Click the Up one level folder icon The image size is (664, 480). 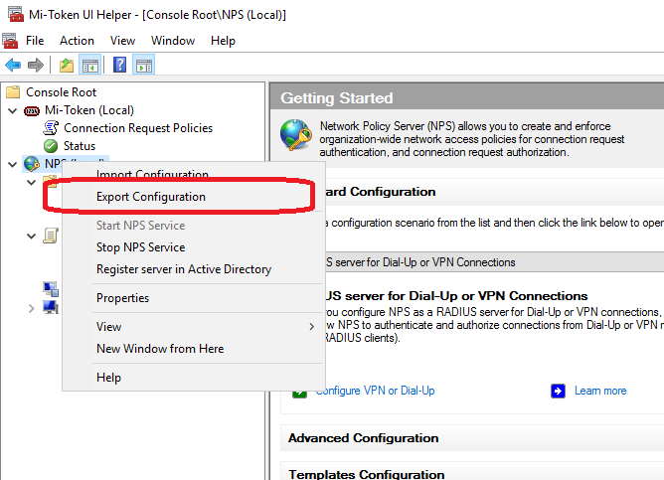click(x=66, y=66)
